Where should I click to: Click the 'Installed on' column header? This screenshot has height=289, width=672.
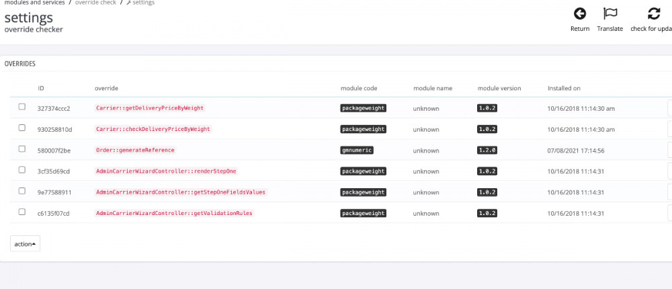tap(564, 88)
